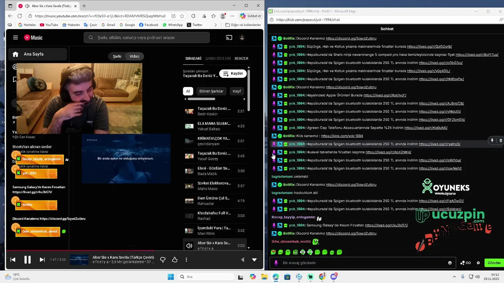Open the YouTube Music account avatar
Image resolution: width=504 pixels, height=283 pixels.
[x=242, y=38]
